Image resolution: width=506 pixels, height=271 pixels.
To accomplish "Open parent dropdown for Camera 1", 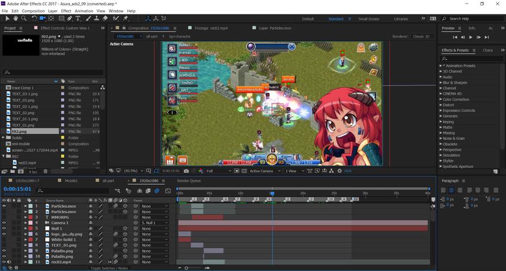I will (x=155, y=223).
